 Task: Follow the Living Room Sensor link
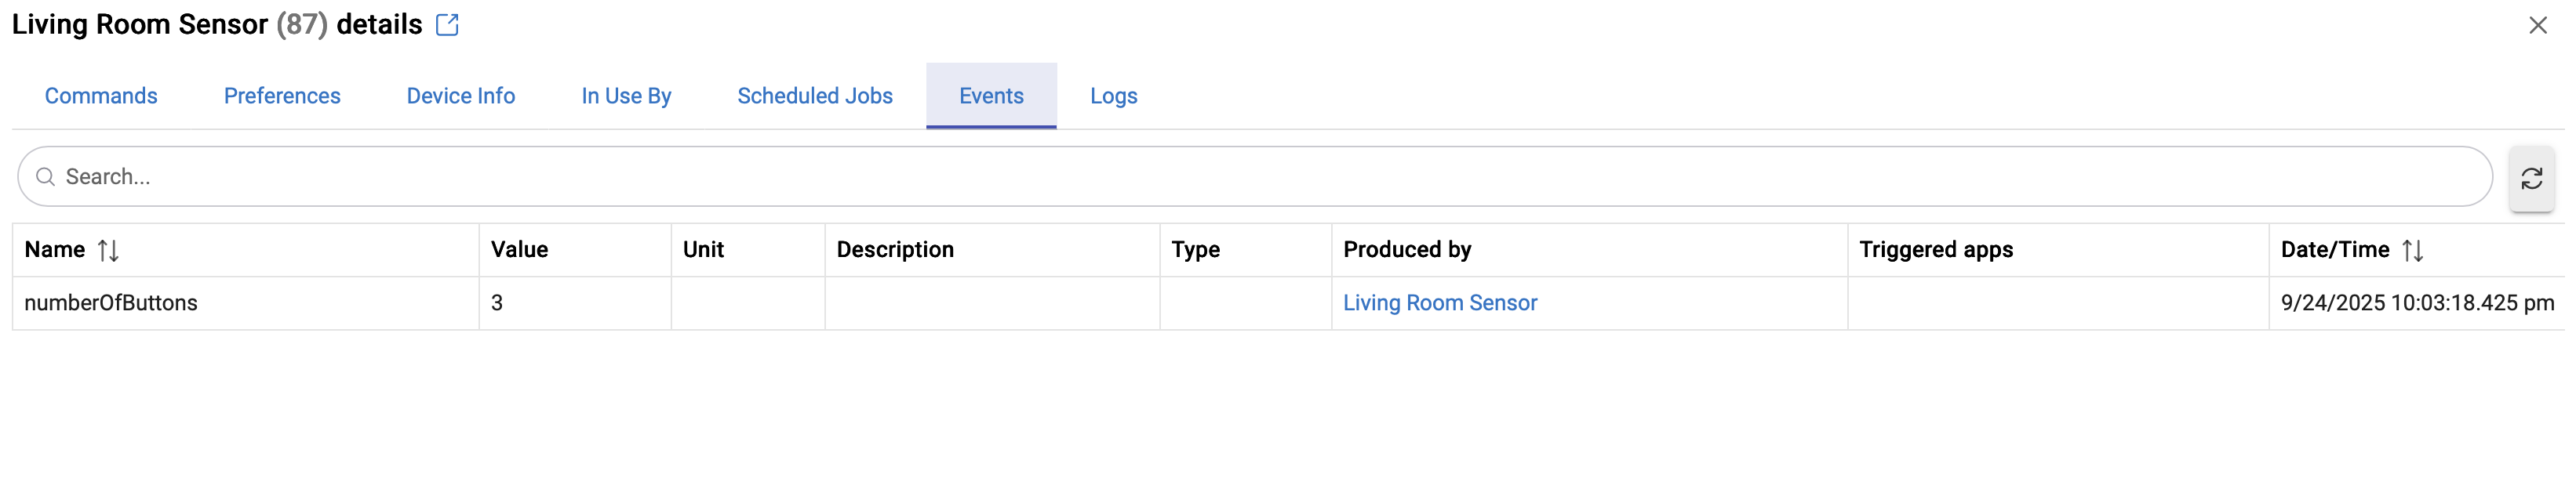coord(1439,303)
